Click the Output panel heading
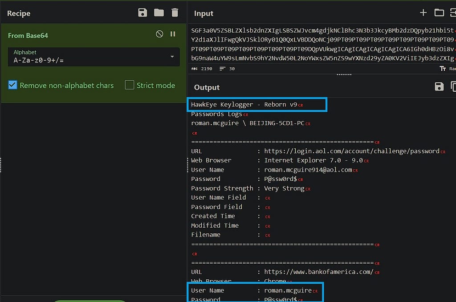The width and height of the screenshot is (456, 302). 207,87
